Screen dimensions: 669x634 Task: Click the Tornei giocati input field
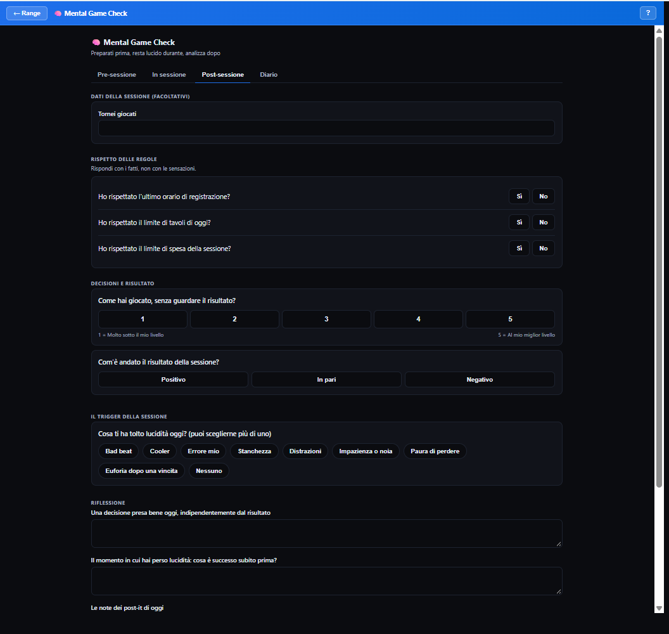coord(326,128)
